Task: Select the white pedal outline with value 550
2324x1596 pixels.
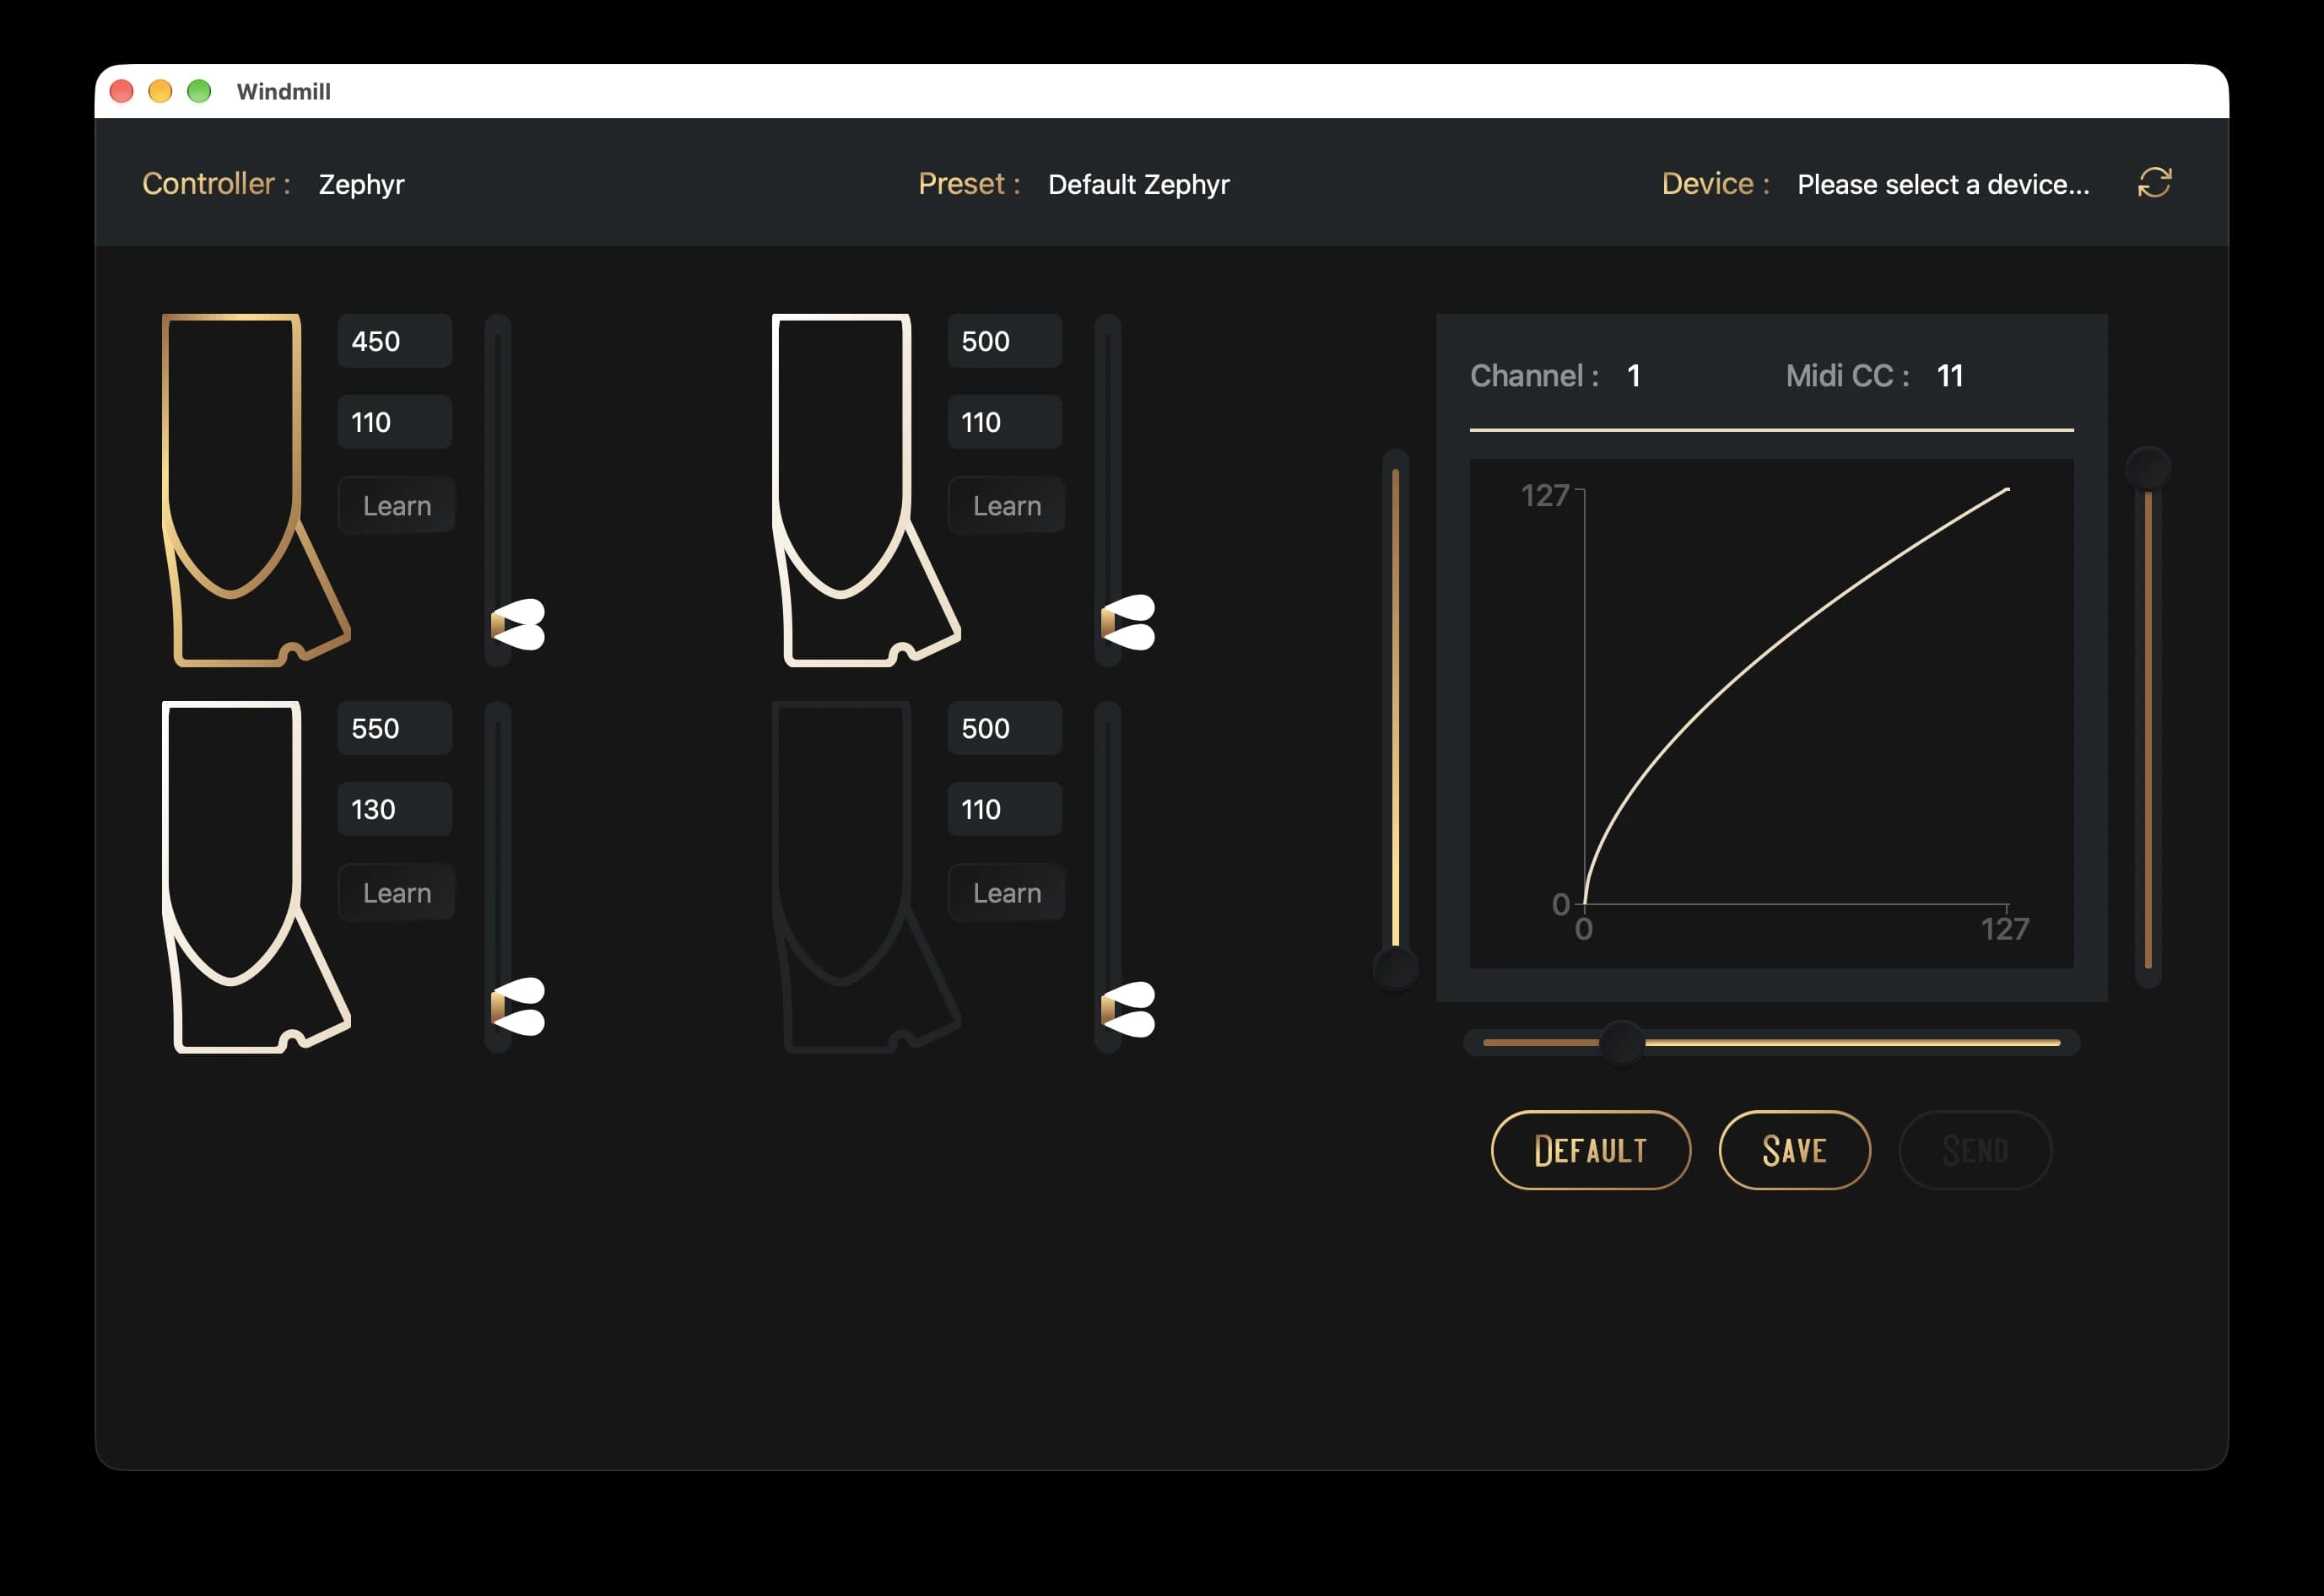Action: pyautogui.click(x=255, y=877)
